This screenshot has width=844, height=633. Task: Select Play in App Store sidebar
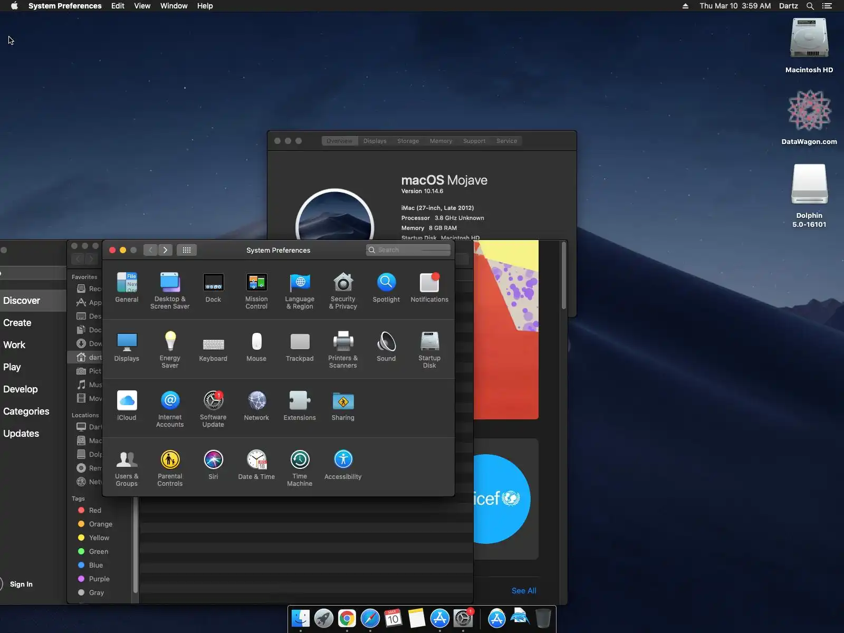pos(33,367)
